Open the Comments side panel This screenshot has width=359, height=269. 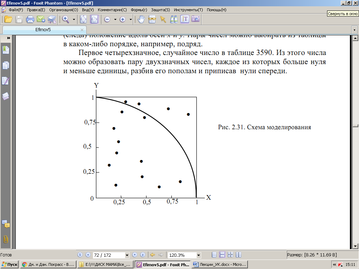(x=6, y=224)
